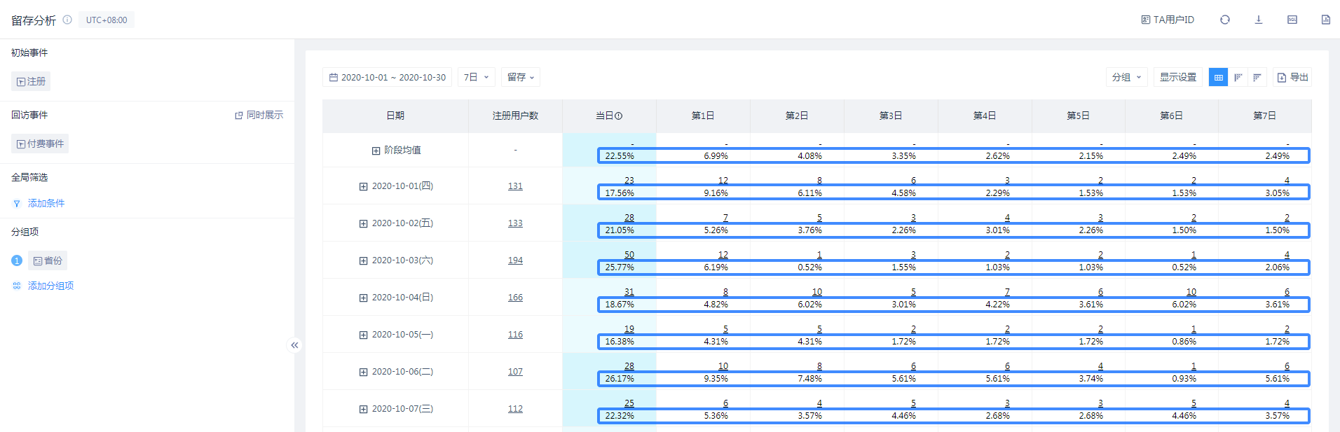Click info icon next to 留存分析 title
Image resolution: width=1340 pixels, height=432 pixels.
[x=67, y=20]
